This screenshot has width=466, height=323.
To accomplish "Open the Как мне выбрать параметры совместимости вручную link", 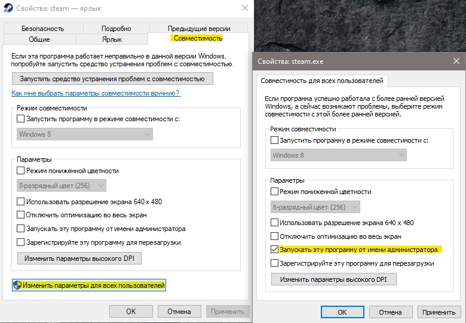I will 96,93.
